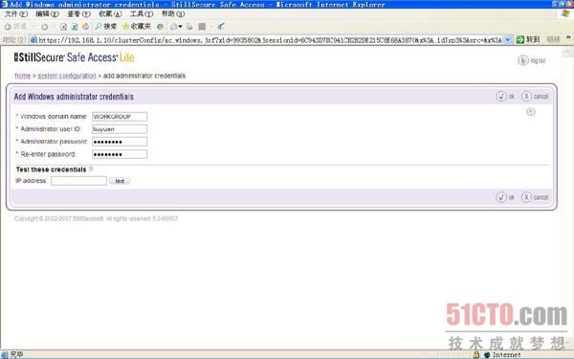The image size is (574, 359).
Task: Click the Administrator password field
Action: pyautogui.click(x=120, y=142)
